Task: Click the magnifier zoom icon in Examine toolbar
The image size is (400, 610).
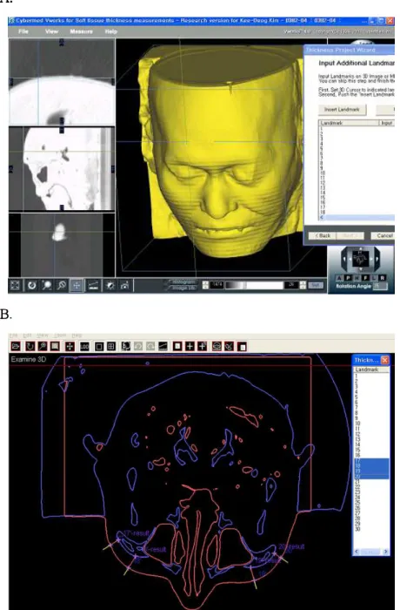Action: tap(42, 346)
